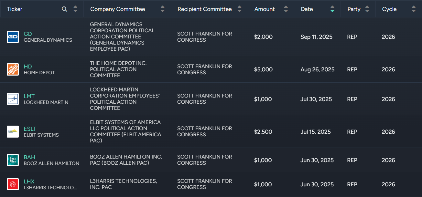Click the Elbit Systems logo icon
Image resolution: width=422 pixels, height=197 pixels.
point(13,132)
